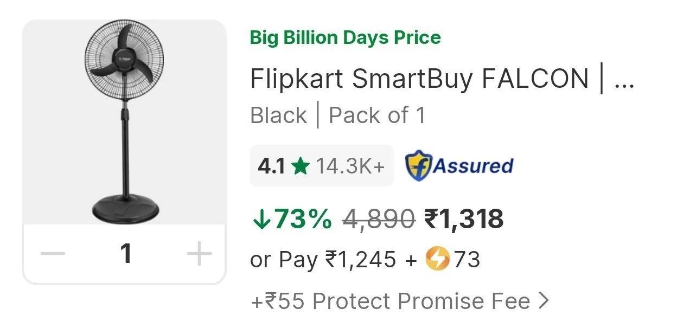Click the Black Pack of 1 variant

point(338,115)
